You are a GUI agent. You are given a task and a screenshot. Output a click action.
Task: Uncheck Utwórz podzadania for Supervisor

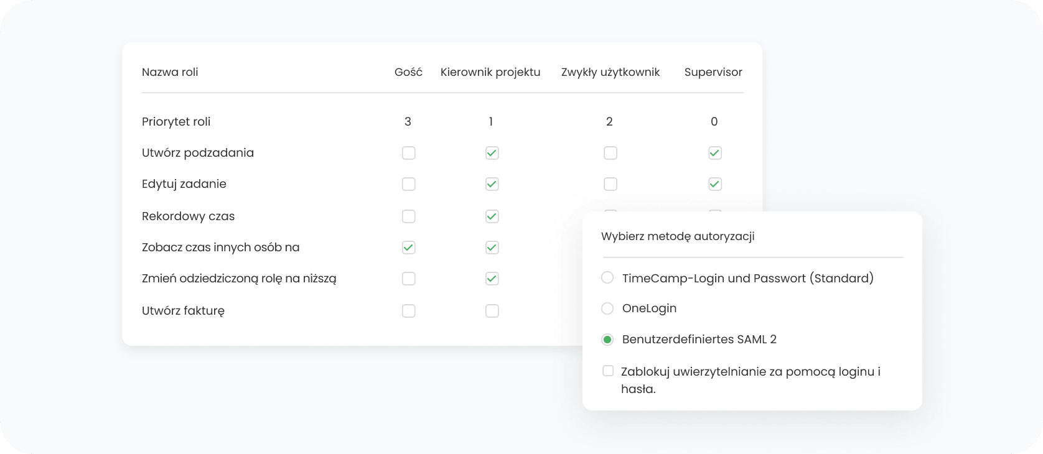click(714, 153)
